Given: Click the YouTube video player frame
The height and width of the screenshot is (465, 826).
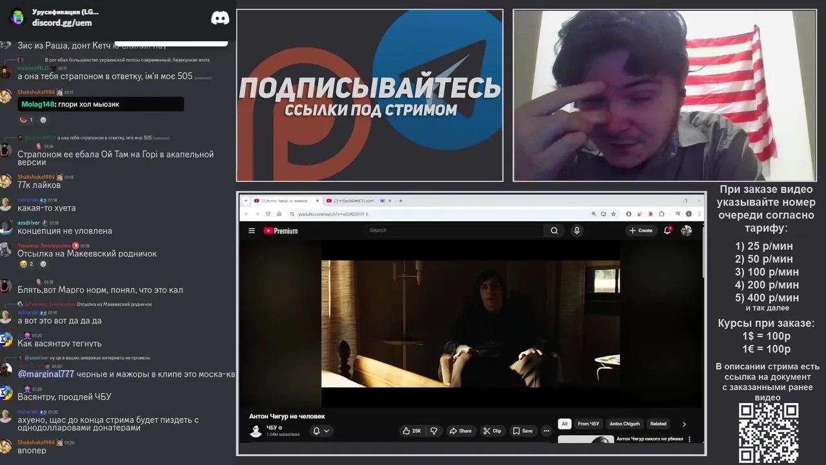Looking at the screenshot, I should coord(470,324).
